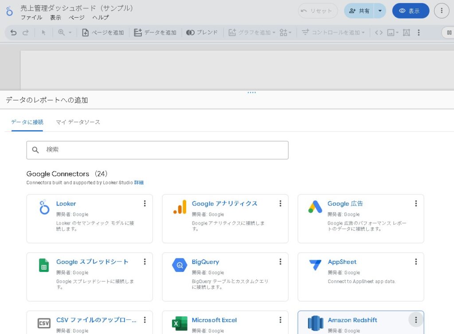Open the ファイル menu
The image size is (454, 334).
31,18
